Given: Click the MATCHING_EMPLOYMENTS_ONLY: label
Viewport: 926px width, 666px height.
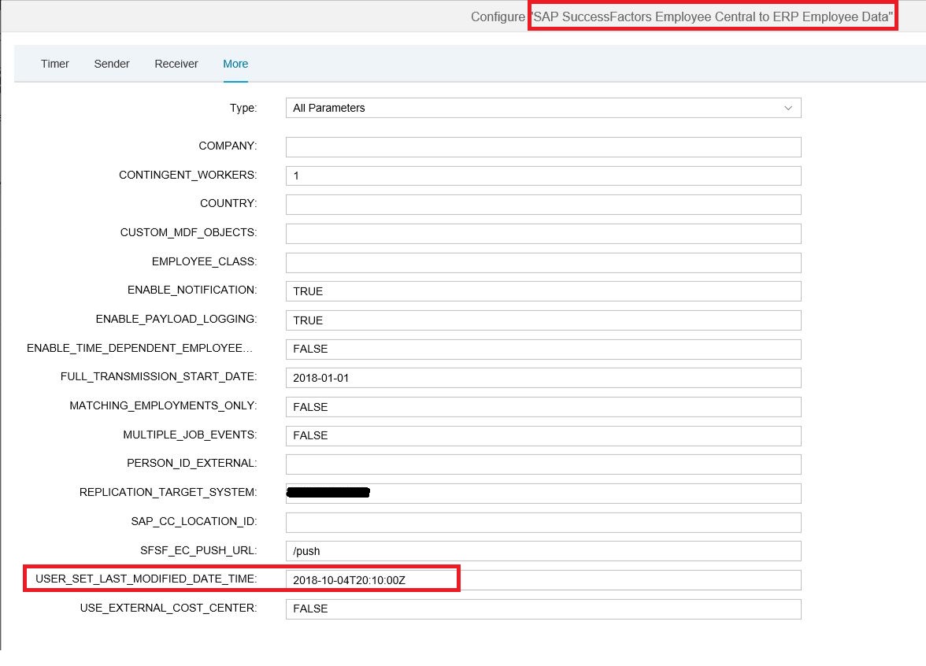Looking at the screenshot, I should (164, 405).
